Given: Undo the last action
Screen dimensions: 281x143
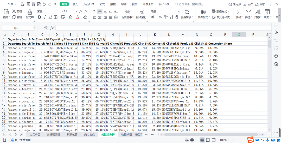Looking at the screenshot, I should tap(44, 4).
